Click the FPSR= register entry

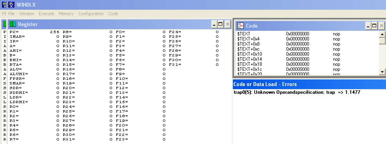[34, 79]
